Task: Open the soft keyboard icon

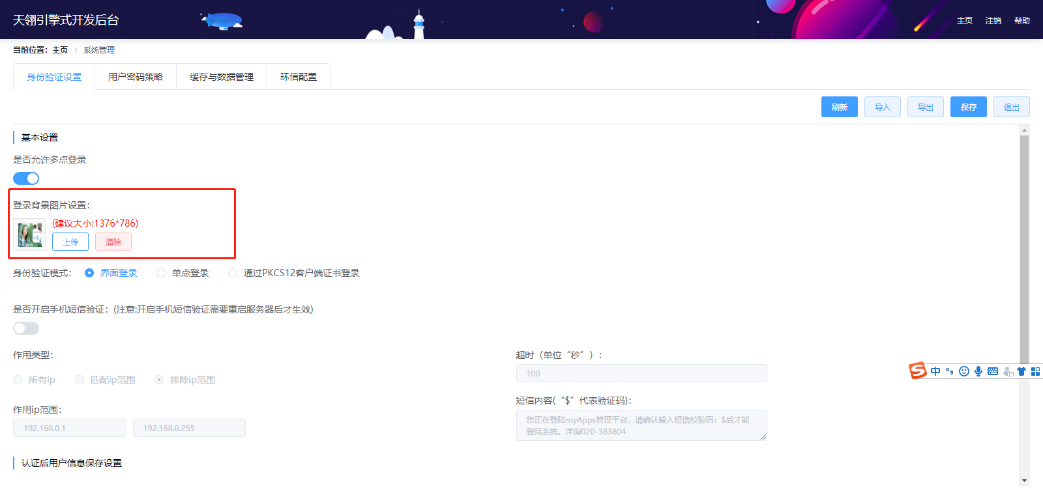Action: tap(993, 371)
